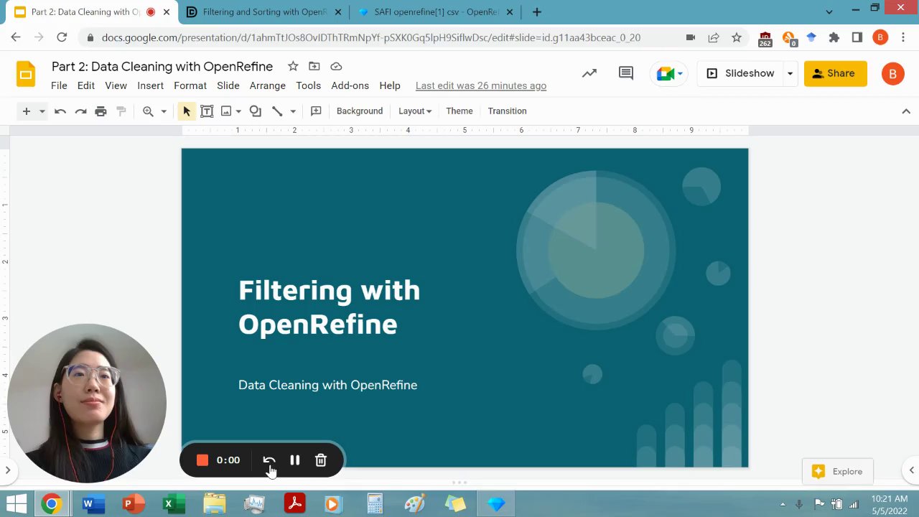Expand the Slideshow options arrow
The image size is (919, 517).
[790, 73]
